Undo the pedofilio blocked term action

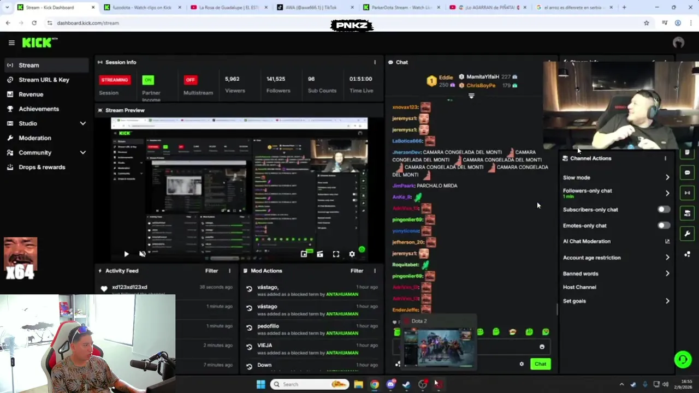(249, 327)
